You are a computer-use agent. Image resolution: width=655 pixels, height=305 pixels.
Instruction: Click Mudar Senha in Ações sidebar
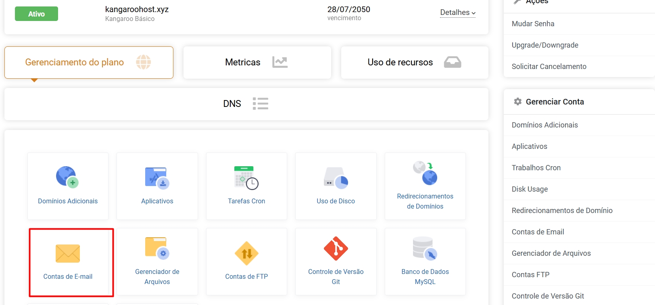(533, 24)
